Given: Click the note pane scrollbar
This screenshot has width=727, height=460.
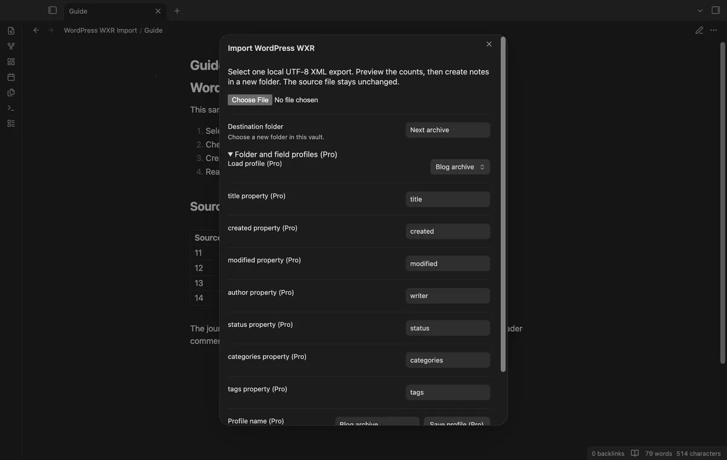Looking at the screenshot, I should click(722, 203).
